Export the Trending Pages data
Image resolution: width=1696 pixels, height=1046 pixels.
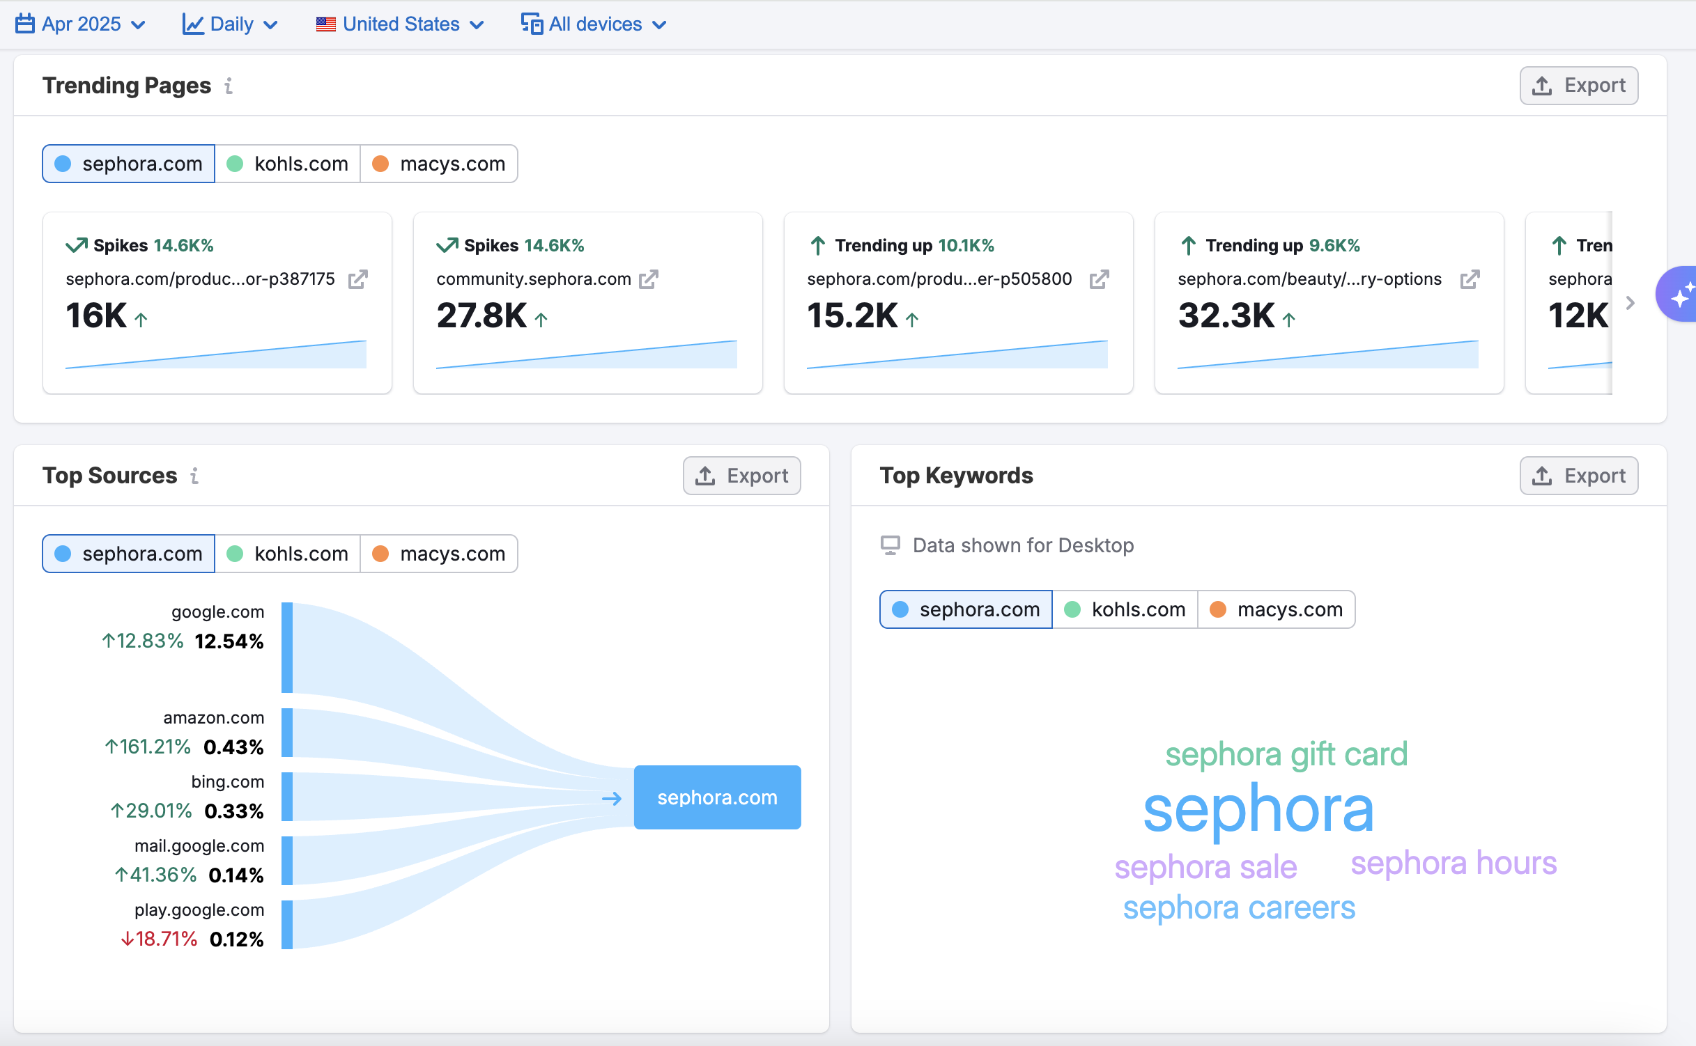click(x=1578, y=86)
